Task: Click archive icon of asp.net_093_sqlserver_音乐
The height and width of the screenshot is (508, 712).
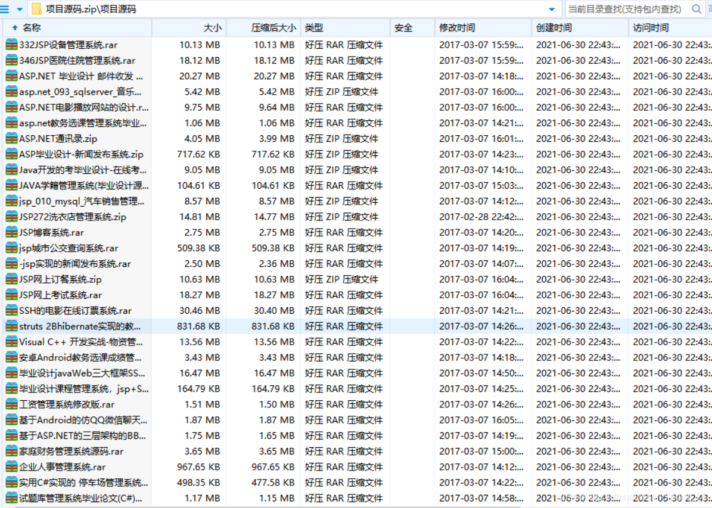Action: [x=11, y=92]
